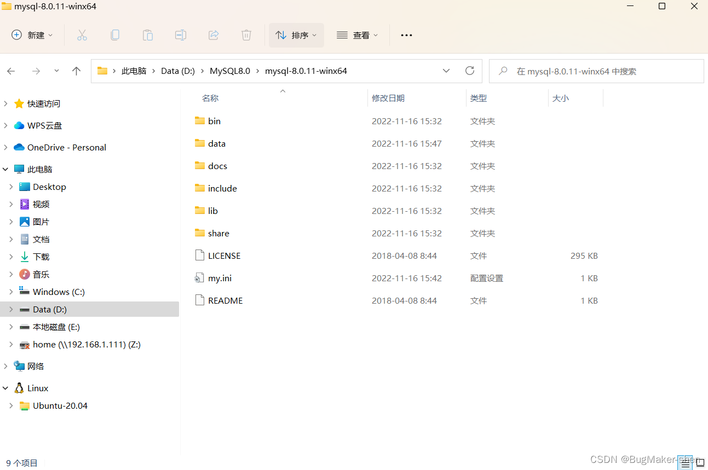708x470 pixels.
Task: Go forward with the right arrow
Action: [x=36, y=71]
